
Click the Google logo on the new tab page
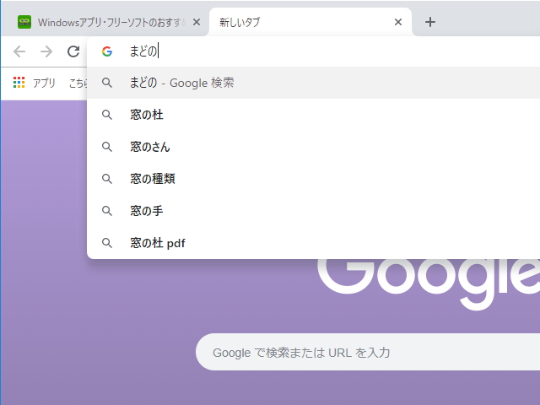click(429, 284)
